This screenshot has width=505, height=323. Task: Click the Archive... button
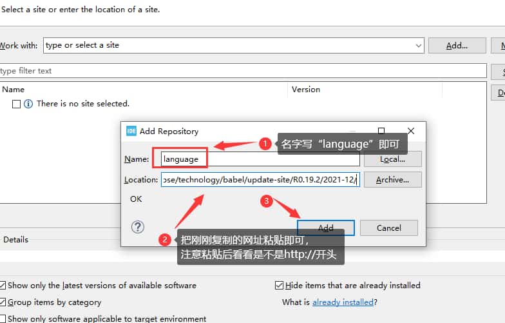point(392,180)
